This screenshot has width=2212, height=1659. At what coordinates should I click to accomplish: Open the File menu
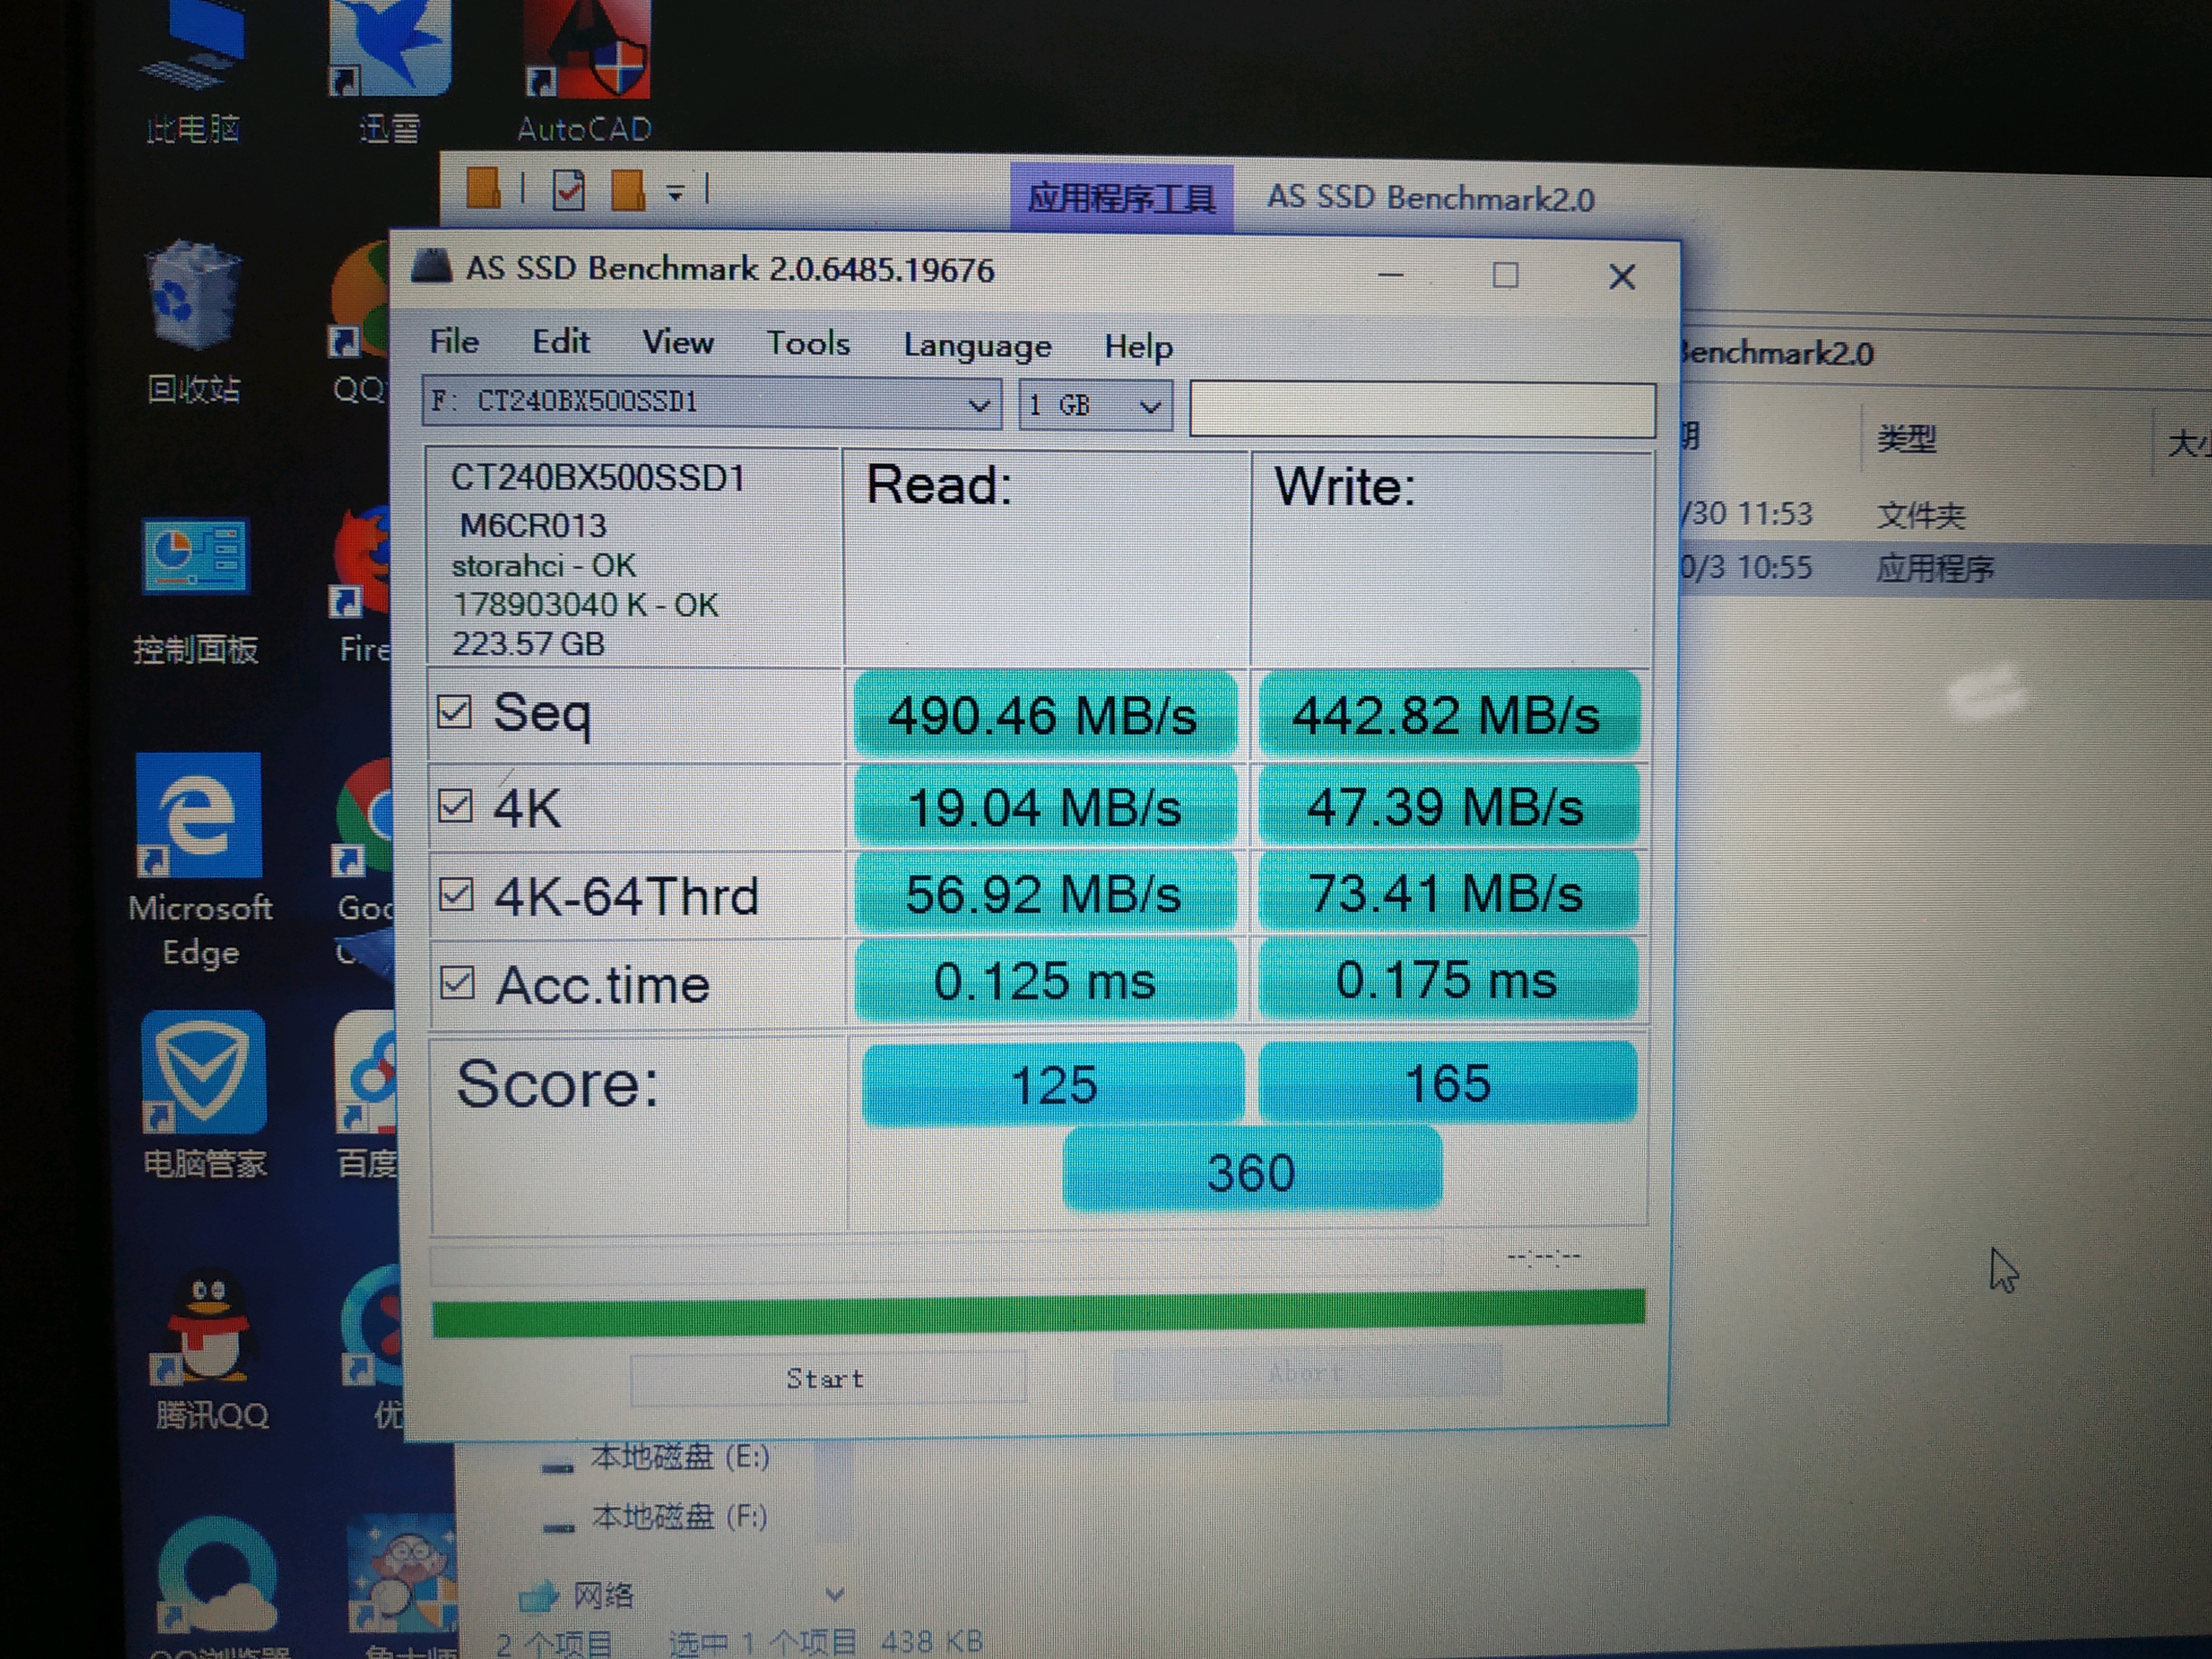pyautogui.click(x=454, y=341)
